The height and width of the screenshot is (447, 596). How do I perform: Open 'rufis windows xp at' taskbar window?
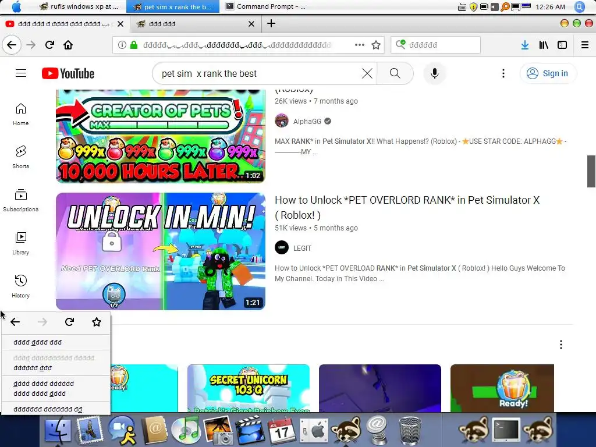tap(79, 6)
